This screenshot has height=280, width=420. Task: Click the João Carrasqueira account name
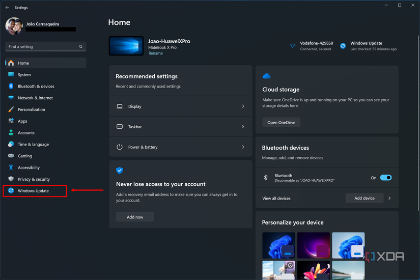43,24
